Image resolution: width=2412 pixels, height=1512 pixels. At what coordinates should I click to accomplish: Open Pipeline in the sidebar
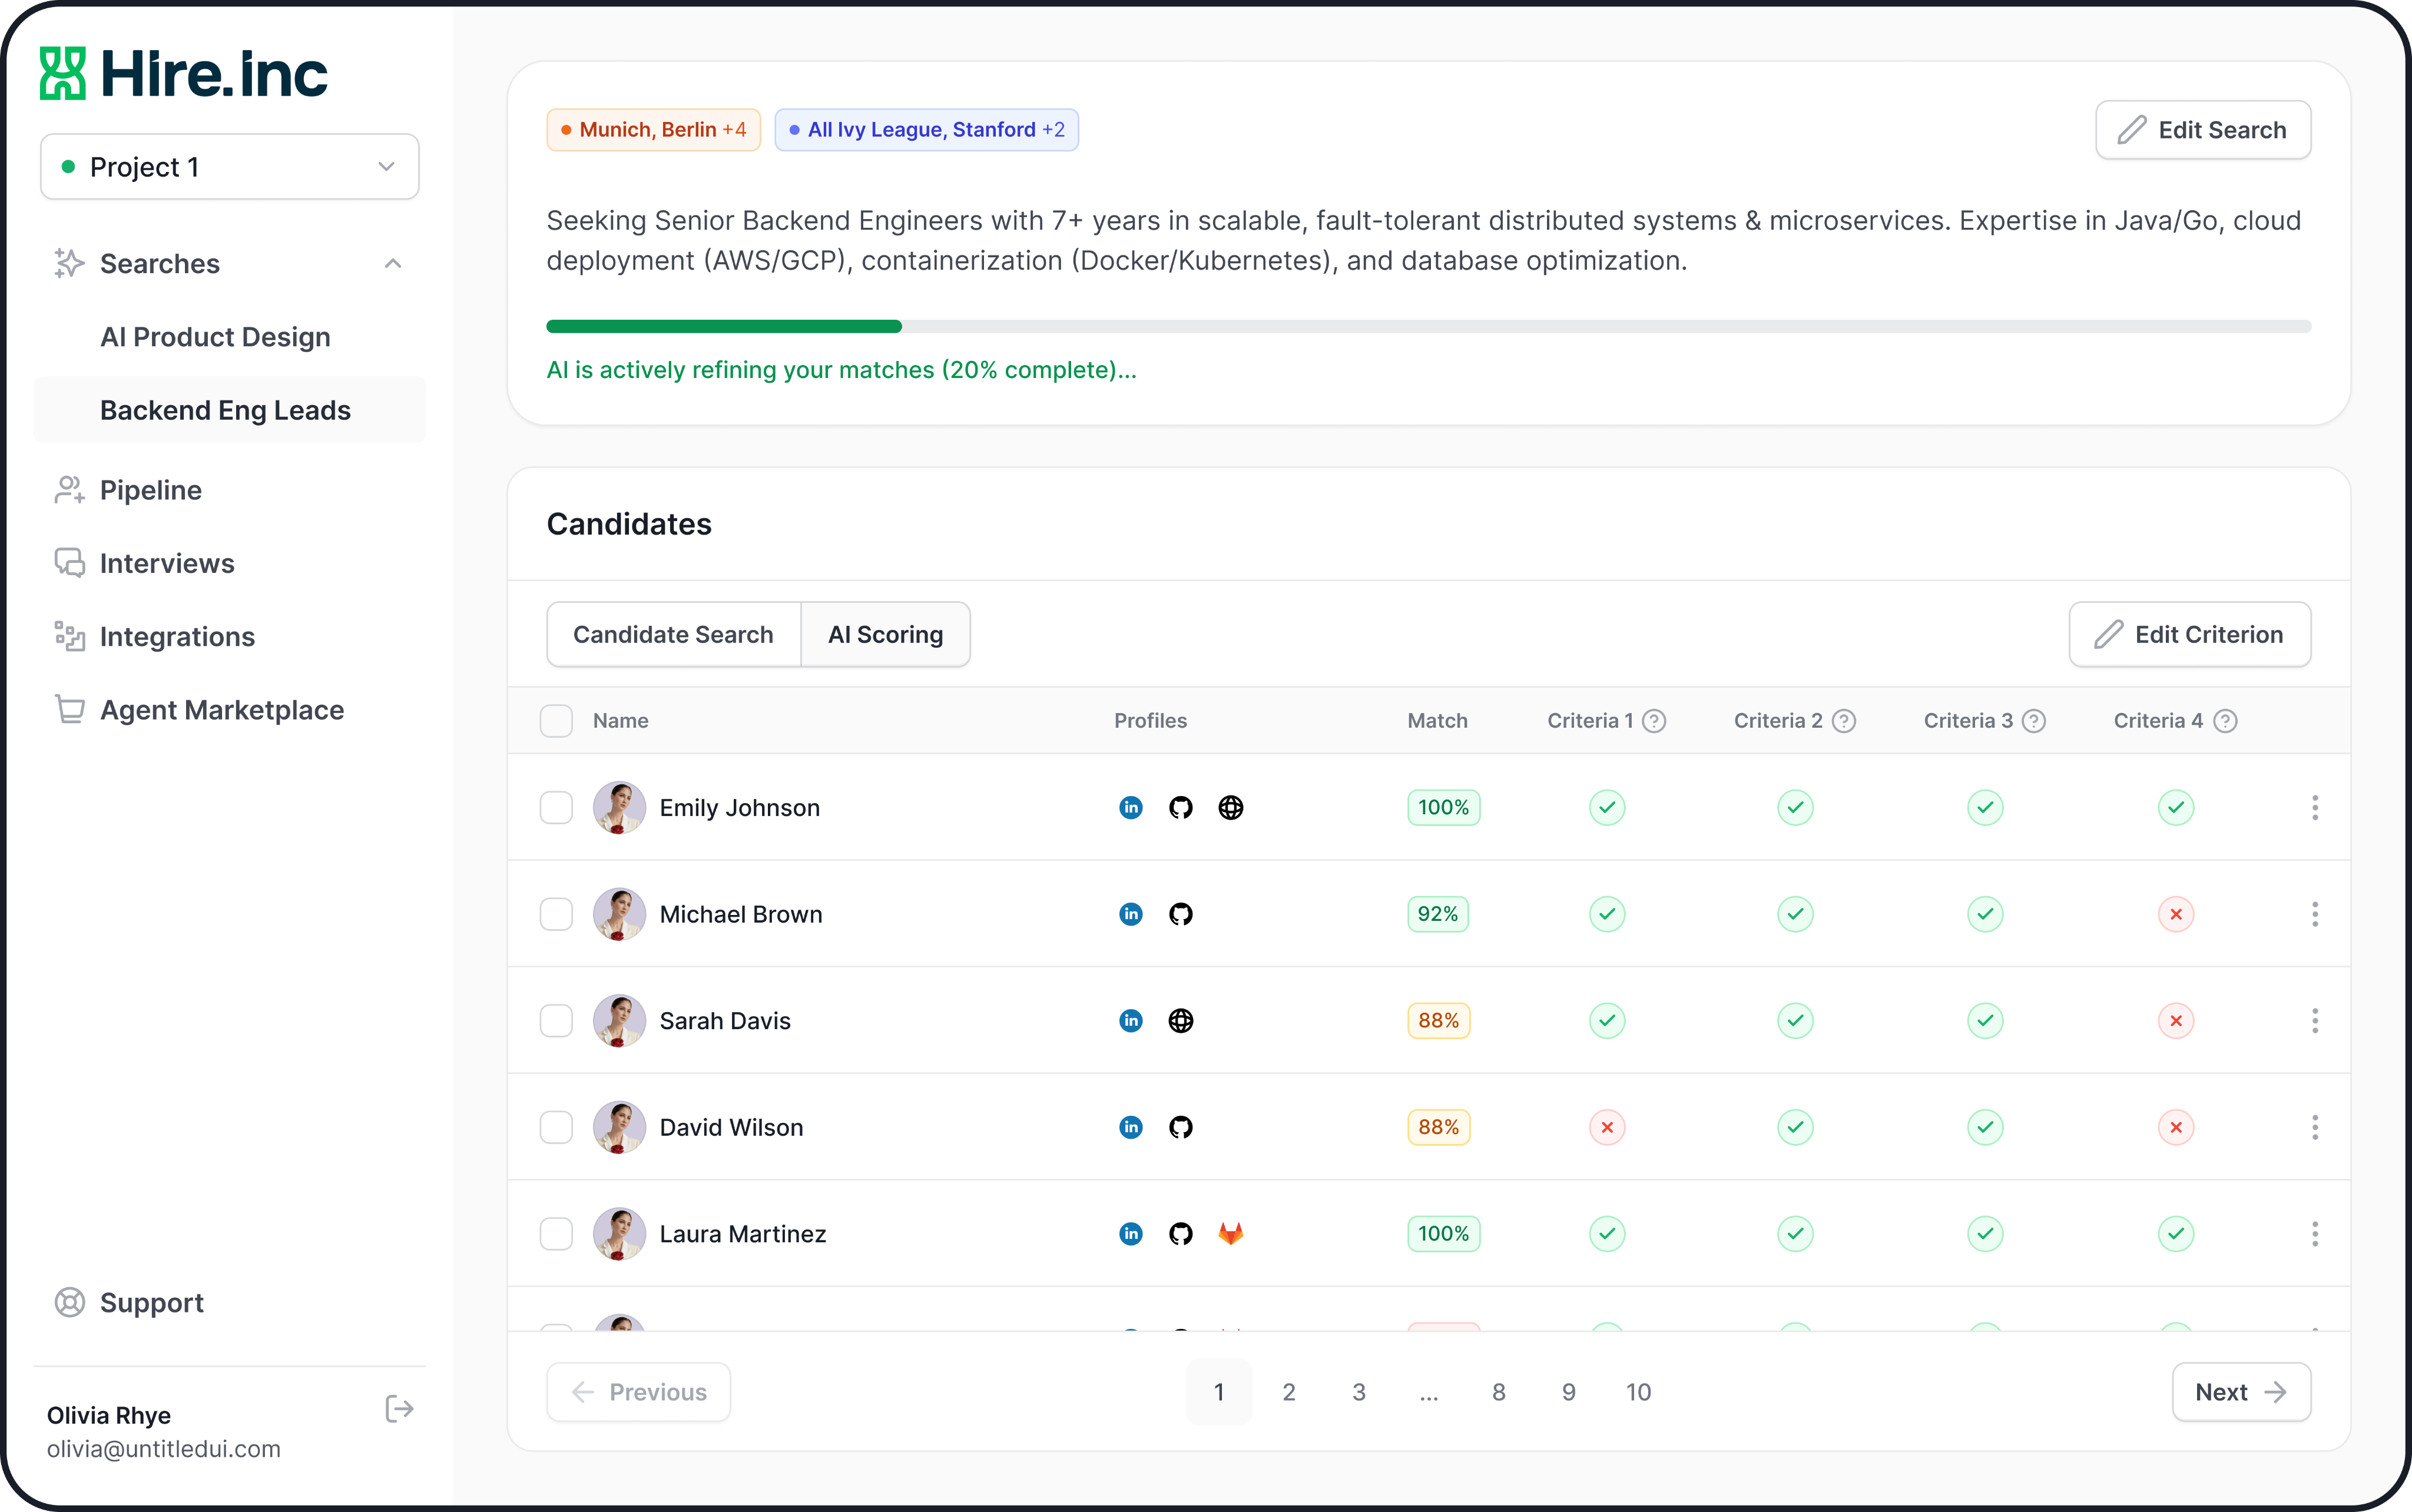pos(151,490)
